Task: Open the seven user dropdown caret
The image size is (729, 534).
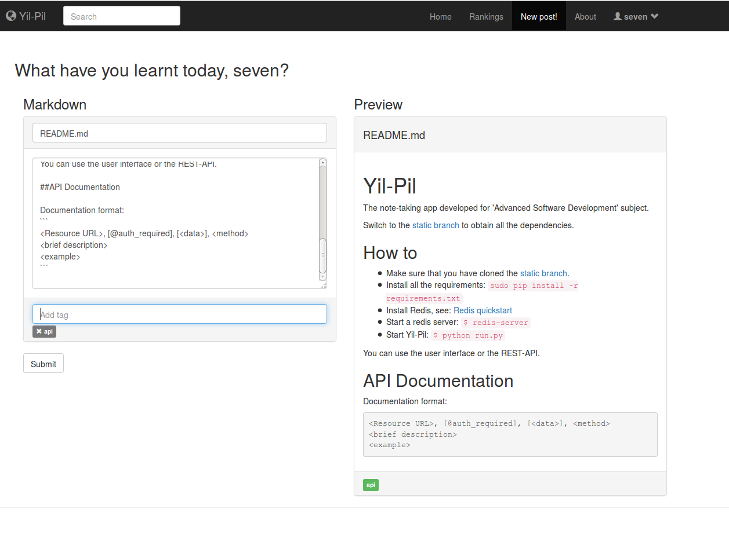Action: (654, 16)
